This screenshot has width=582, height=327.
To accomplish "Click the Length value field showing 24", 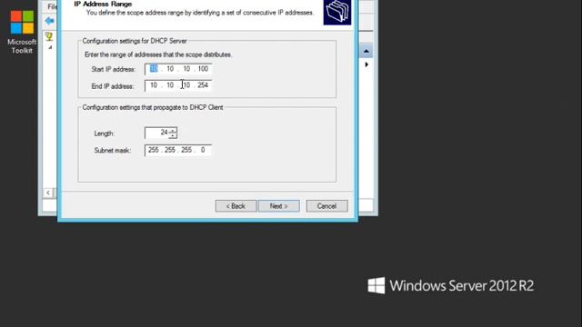I will point(156,133).
